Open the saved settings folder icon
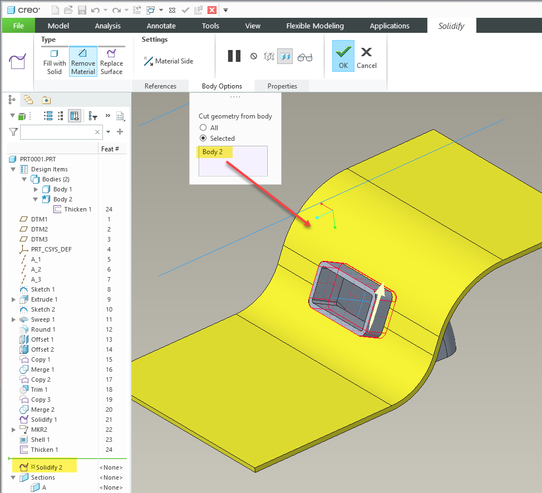The image size is (542, 493). pos(46,99)
